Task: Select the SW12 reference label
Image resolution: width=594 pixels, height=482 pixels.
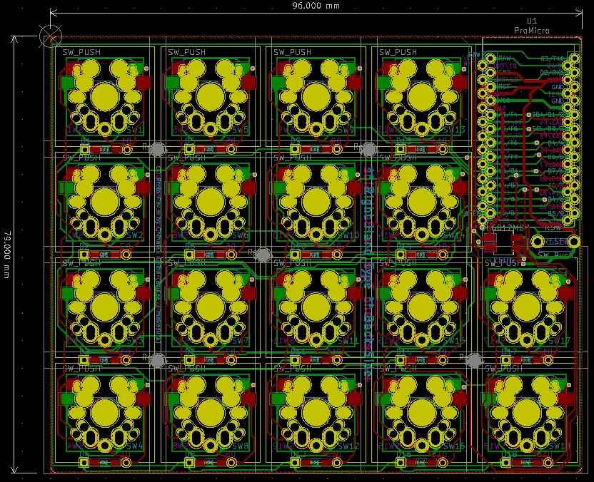Action: click(x=348, y=446)
